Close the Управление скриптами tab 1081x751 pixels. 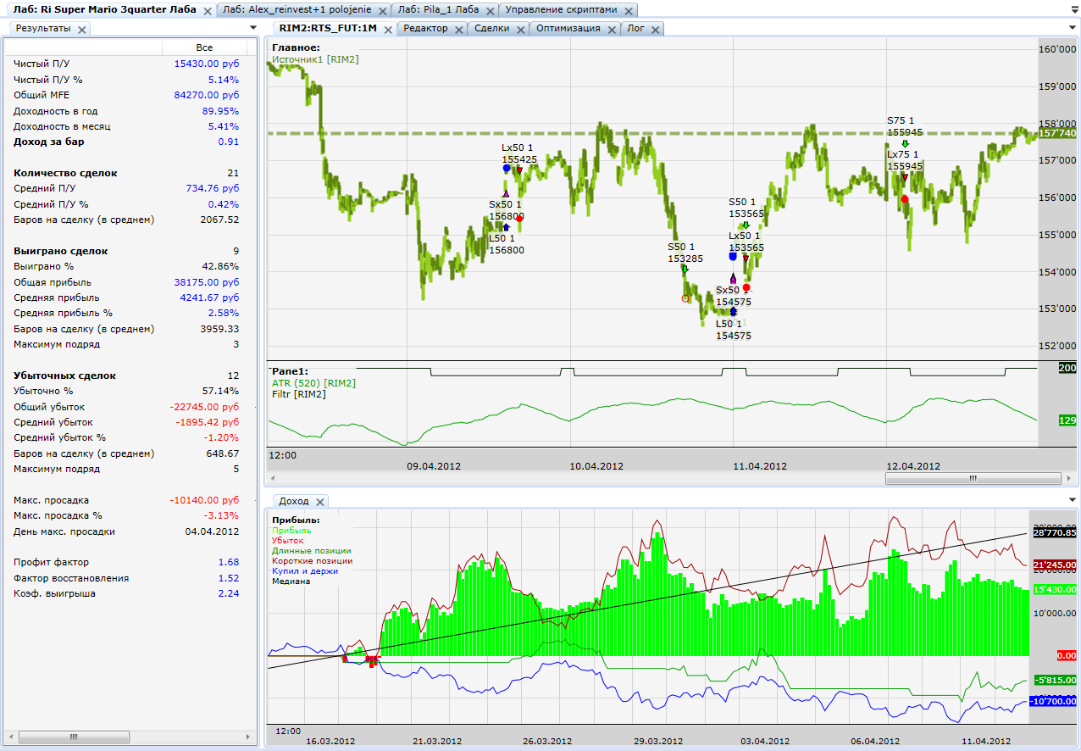click(628, 10)
